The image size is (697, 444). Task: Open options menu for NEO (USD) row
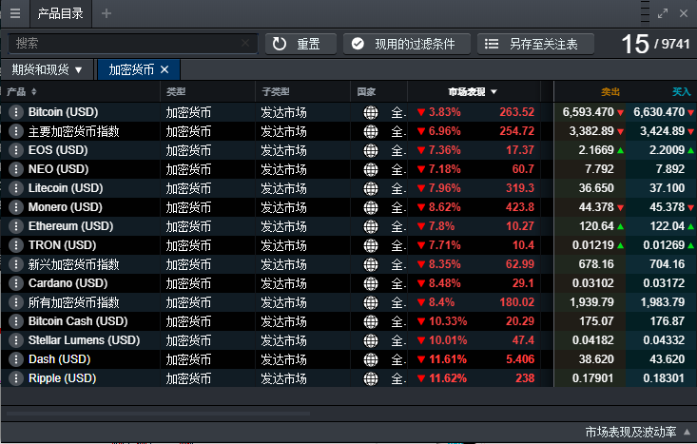16,169
